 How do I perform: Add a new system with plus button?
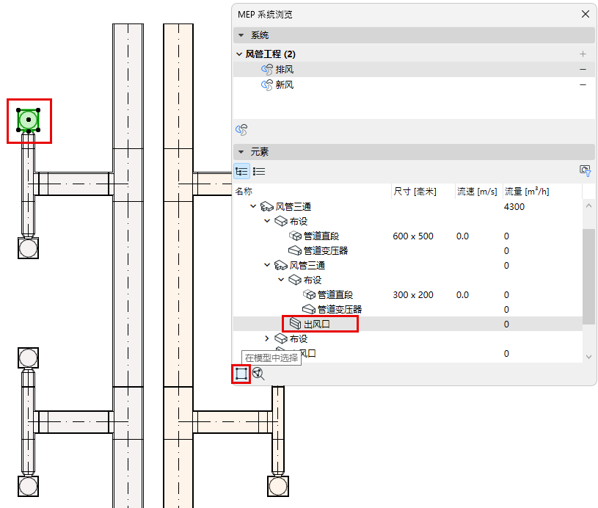point(583,54)
